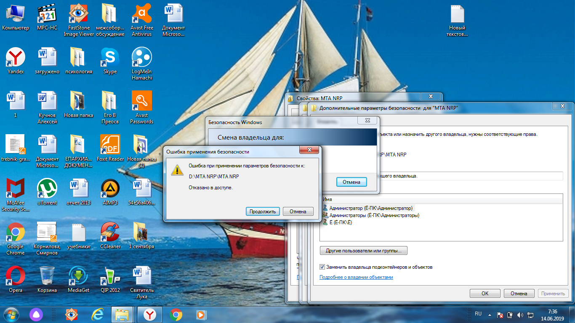Click the volume speaker tray icon
This screenshot has height=323, width=575.
click(x=520, y=315)
